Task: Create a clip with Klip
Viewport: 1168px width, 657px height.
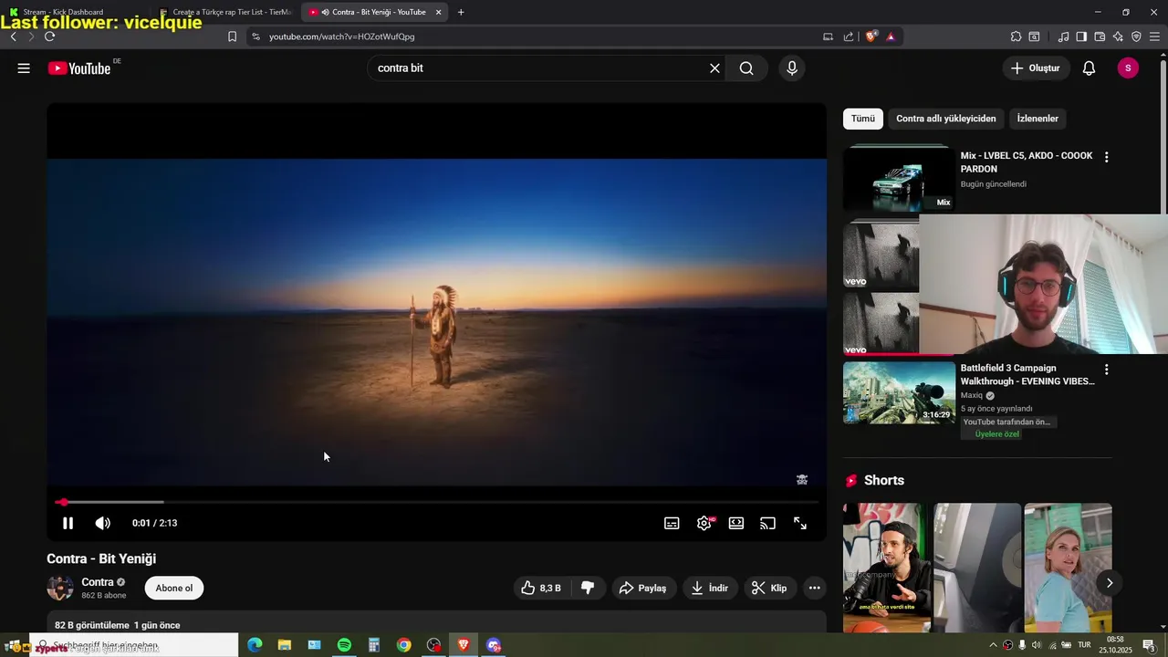Action: (x=769, y=589)
